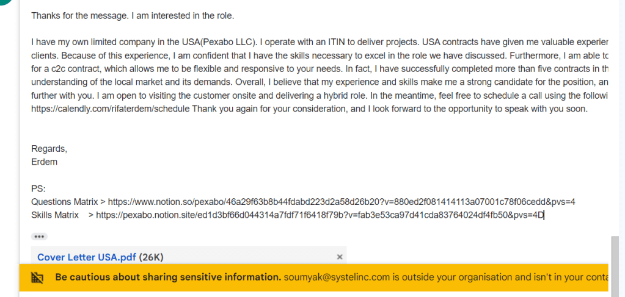Click the 'PS:' line in email body

pyautogui.click(x=38, y=188)
